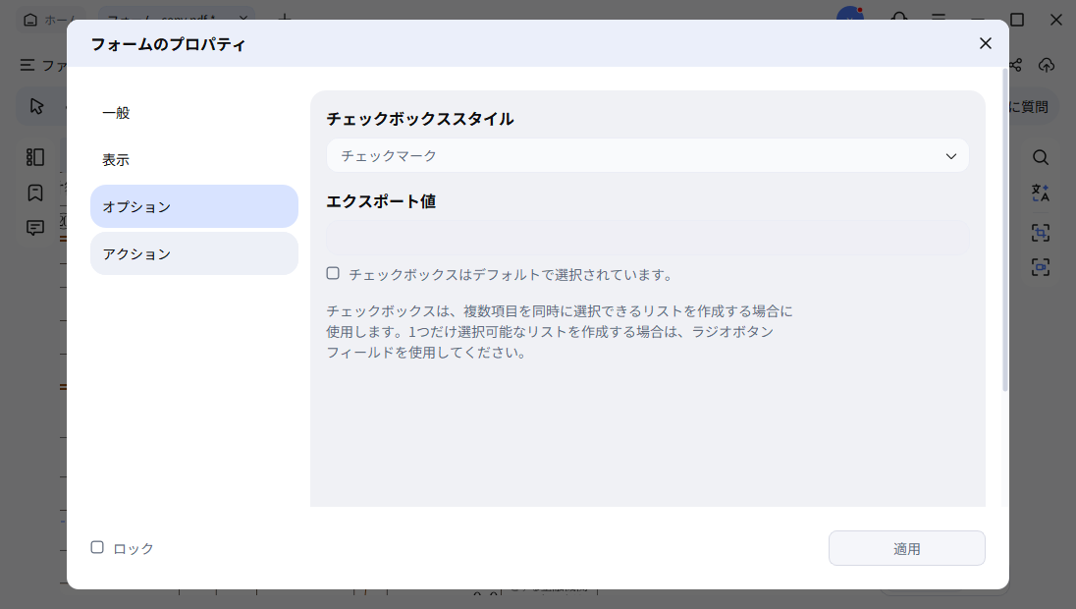Screen dimensions: 1076x609
Task: Upload the document to cloud storage
Action: (1047, 65)
